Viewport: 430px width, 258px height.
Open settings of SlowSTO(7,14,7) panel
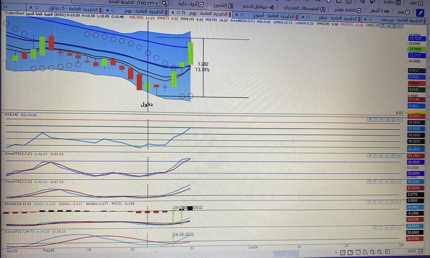click(392, 227)
